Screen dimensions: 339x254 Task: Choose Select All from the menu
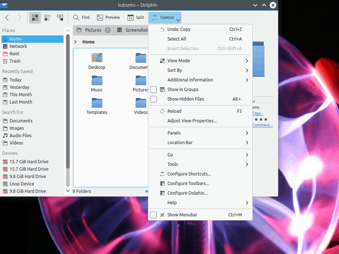click(x=200, y=39)
